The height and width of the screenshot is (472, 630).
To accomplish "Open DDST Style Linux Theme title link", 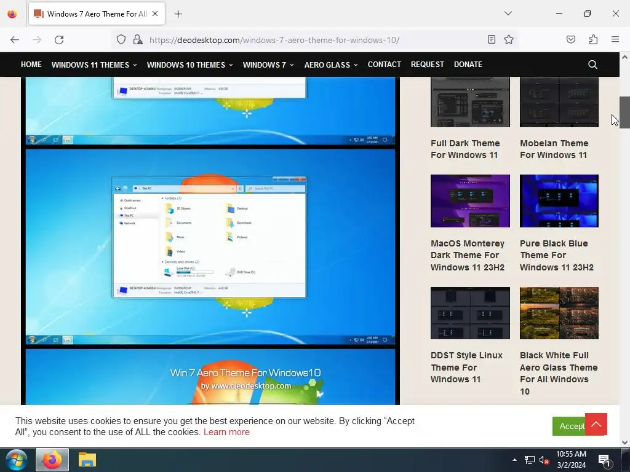I will click(466, 368).
